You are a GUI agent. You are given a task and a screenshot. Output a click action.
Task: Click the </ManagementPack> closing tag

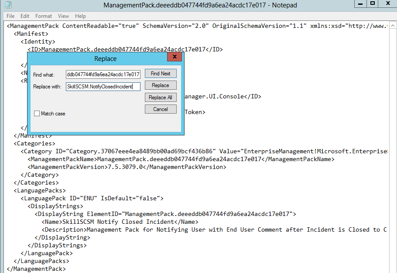(x=36, y=269)
